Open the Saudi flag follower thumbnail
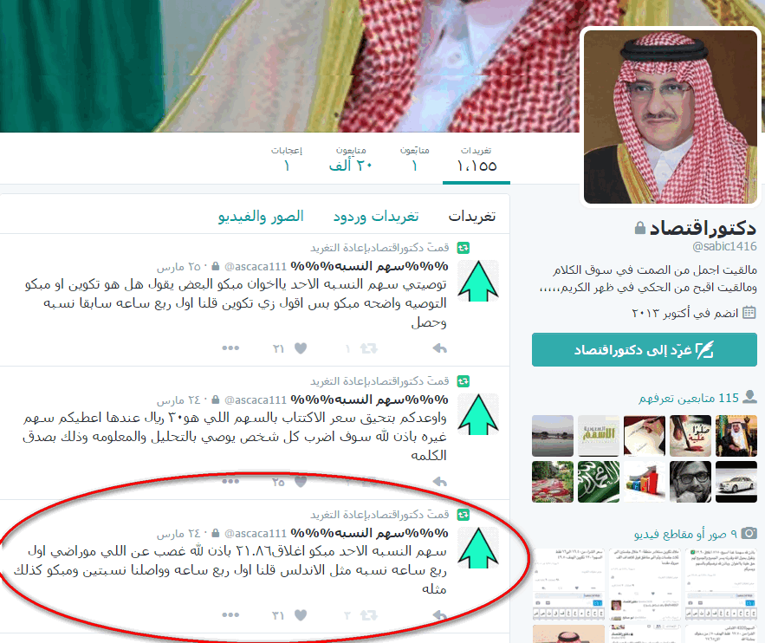Image resolution: width=765 pixels, height=643 pixels. point(598,482)
